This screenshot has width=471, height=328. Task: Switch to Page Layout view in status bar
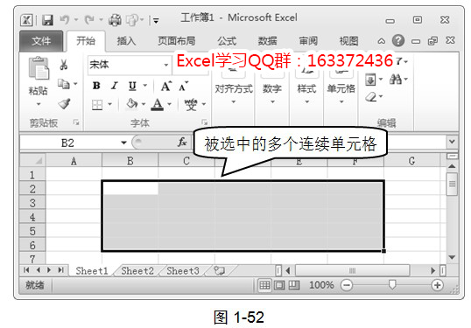click(279, 285)
